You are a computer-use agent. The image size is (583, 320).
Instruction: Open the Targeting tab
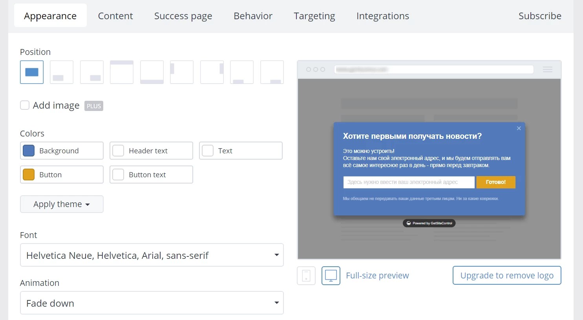(x=314, y=16)
